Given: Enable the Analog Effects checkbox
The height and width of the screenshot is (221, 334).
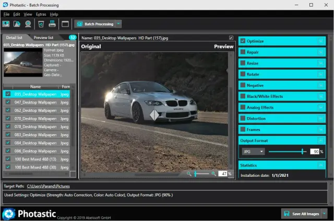Looking at the screenshot, I should 243,107.
